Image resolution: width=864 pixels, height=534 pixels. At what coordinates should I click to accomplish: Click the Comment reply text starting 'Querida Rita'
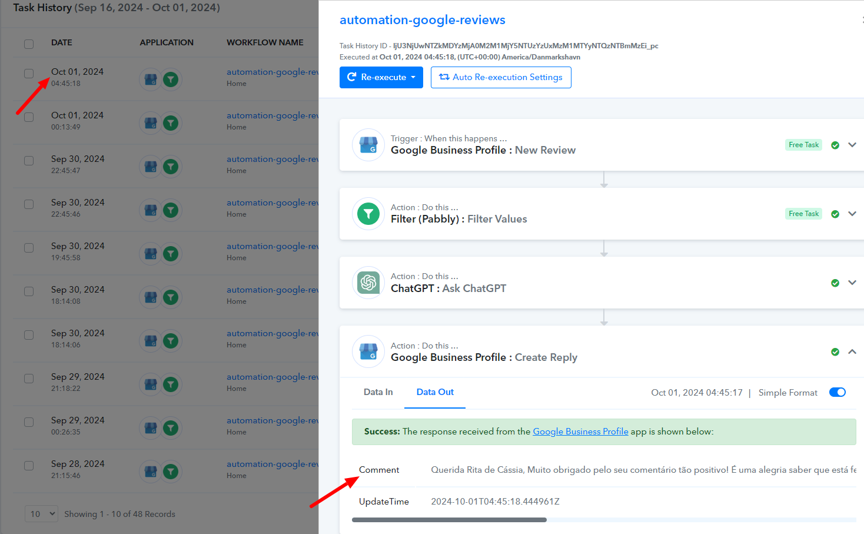pos(643,470)
